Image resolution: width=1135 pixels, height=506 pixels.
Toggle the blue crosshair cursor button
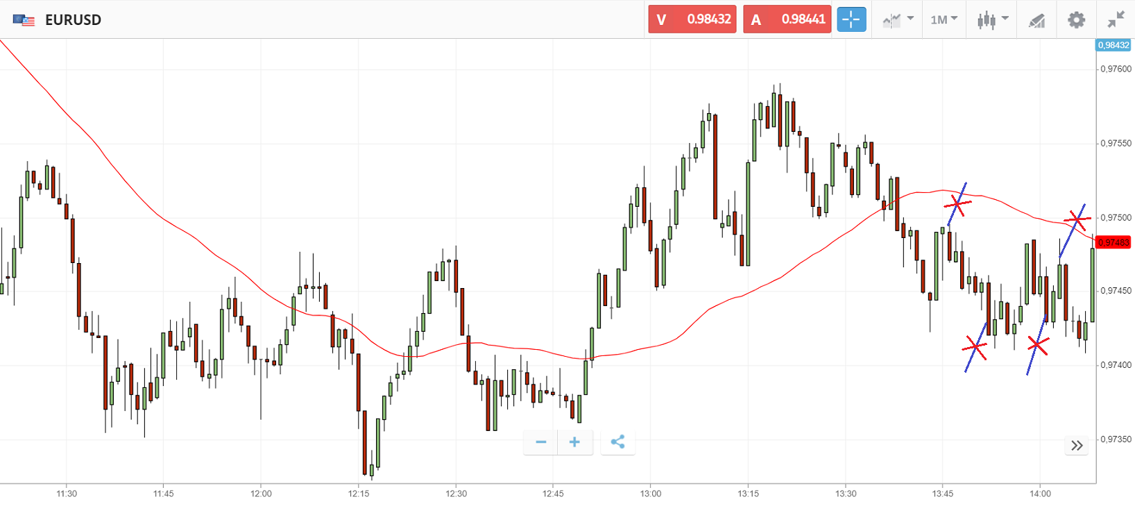[x=851, y=19]
